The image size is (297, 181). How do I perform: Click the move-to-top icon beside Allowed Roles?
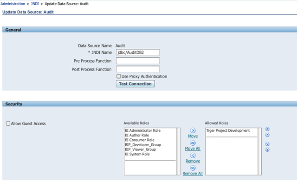coord(267,129)
